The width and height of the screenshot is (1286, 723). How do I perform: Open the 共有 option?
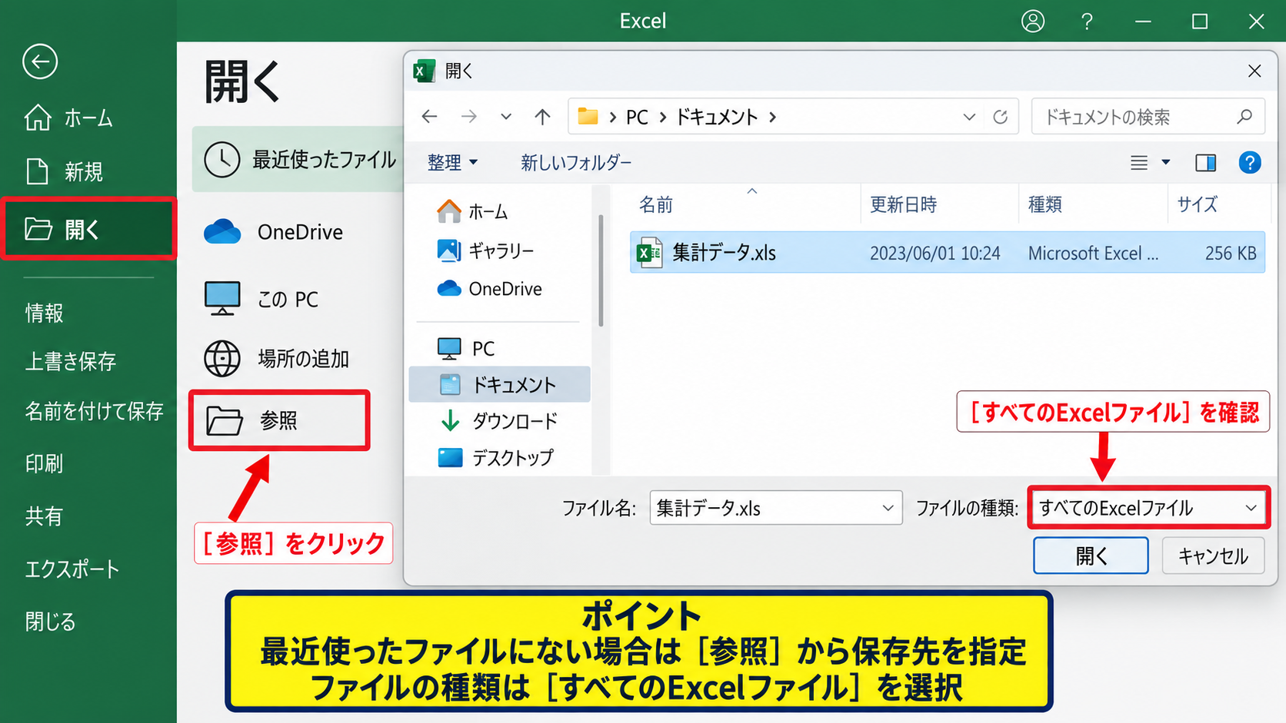coord(44,516)
